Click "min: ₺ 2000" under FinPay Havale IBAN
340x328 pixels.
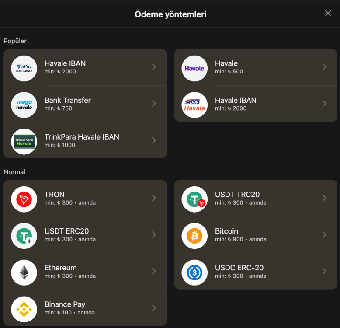tap(60, 72)
